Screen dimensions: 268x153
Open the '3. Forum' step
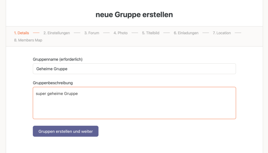[x=92, y=33]
